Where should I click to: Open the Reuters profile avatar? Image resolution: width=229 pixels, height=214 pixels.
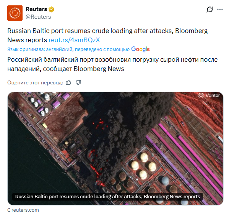(x=15, y=13)
